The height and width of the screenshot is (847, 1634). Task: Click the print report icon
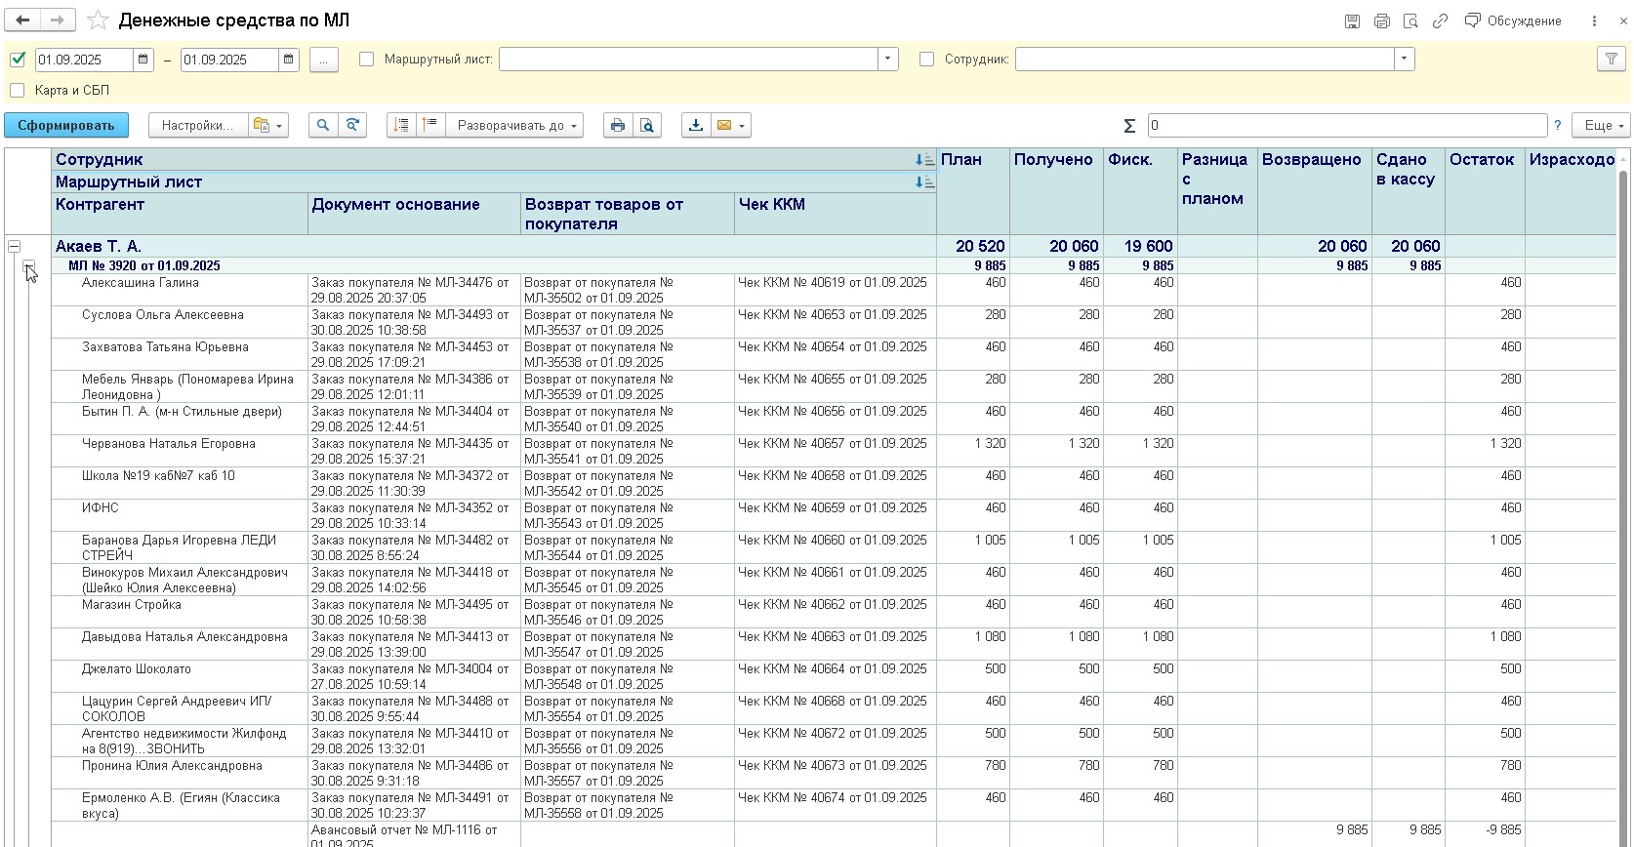click(x=617, y=125)
